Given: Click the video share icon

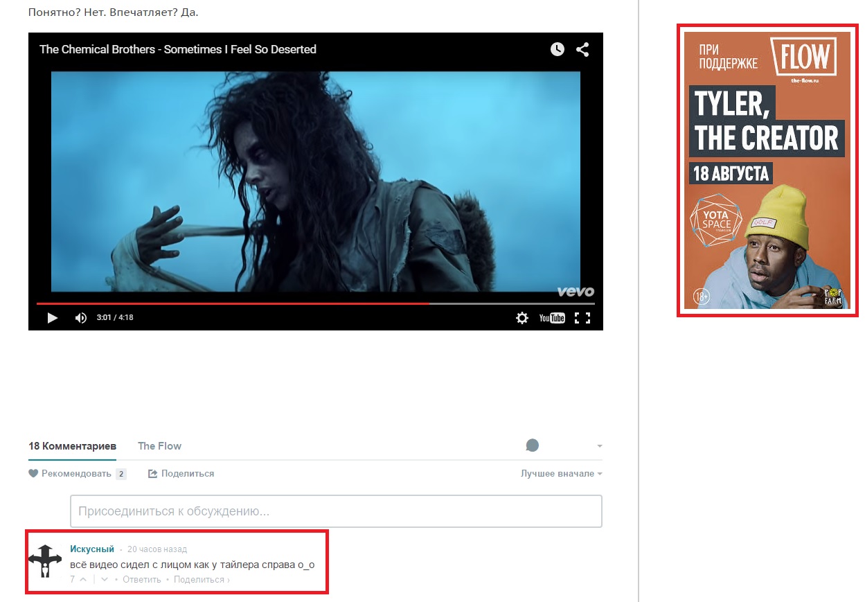Looking at the screenshot, I should pos(583,49).
